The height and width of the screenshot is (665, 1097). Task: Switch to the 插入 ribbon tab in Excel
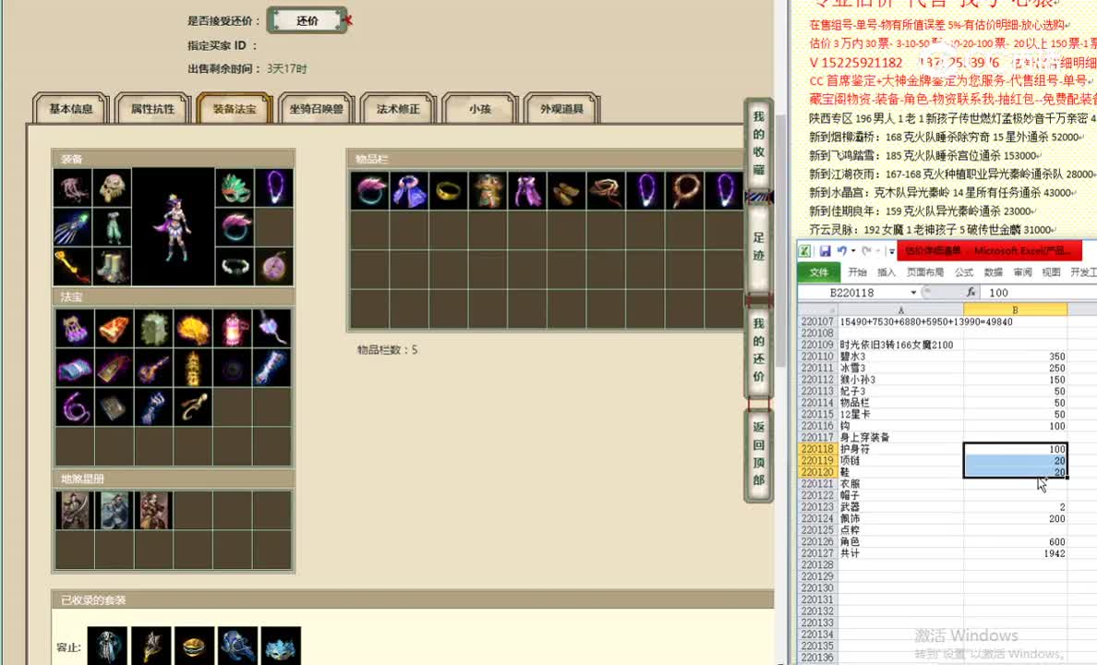point(886,272)
